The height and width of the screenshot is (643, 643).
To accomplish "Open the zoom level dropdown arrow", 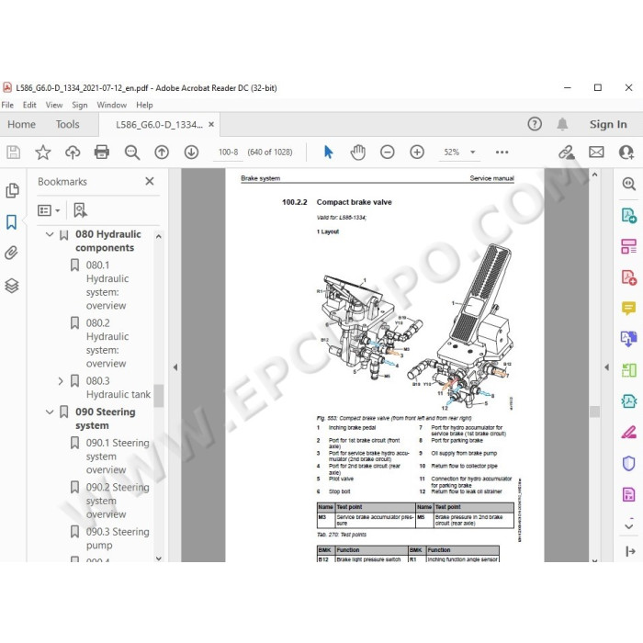I will pyautogui.click(x=472, y=152).
